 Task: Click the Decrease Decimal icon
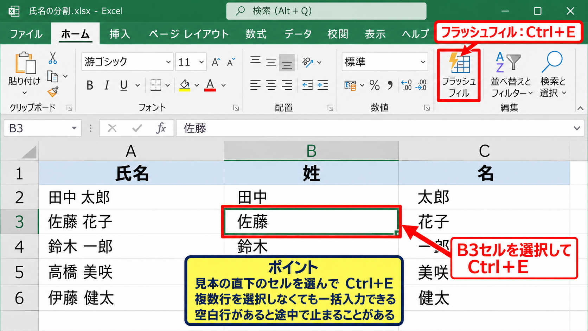click(421, 85)
